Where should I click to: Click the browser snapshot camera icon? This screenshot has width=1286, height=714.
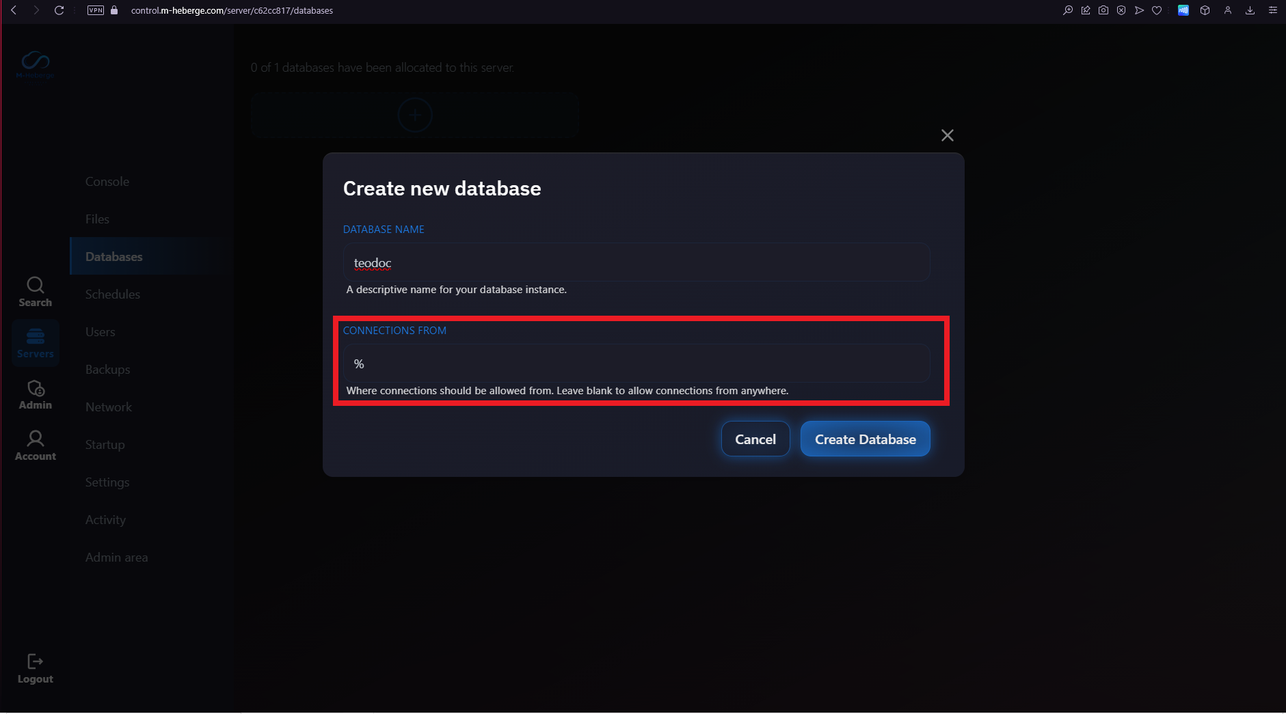(x=1103, y=10)
